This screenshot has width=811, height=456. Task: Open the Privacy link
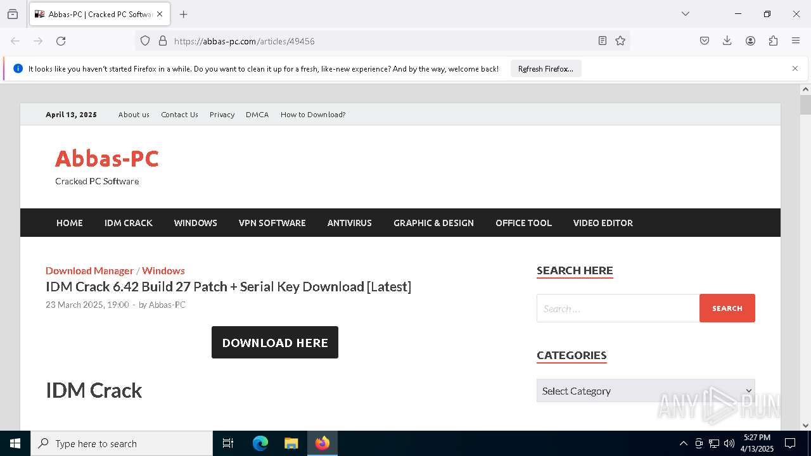click(x=222, y=115)
